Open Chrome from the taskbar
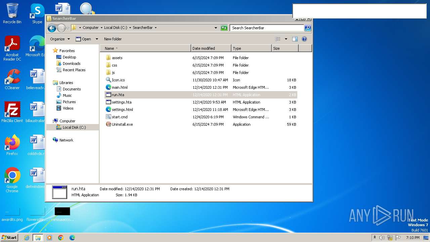 (61, 238)
